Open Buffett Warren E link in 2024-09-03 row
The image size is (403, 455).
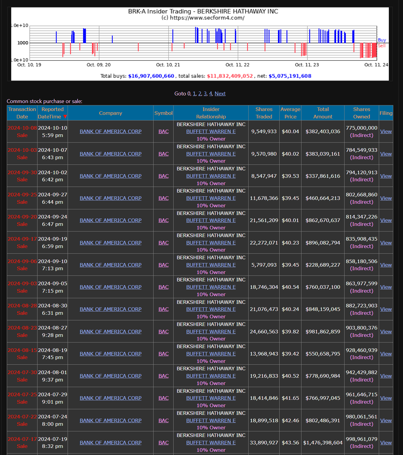point(211,287)
